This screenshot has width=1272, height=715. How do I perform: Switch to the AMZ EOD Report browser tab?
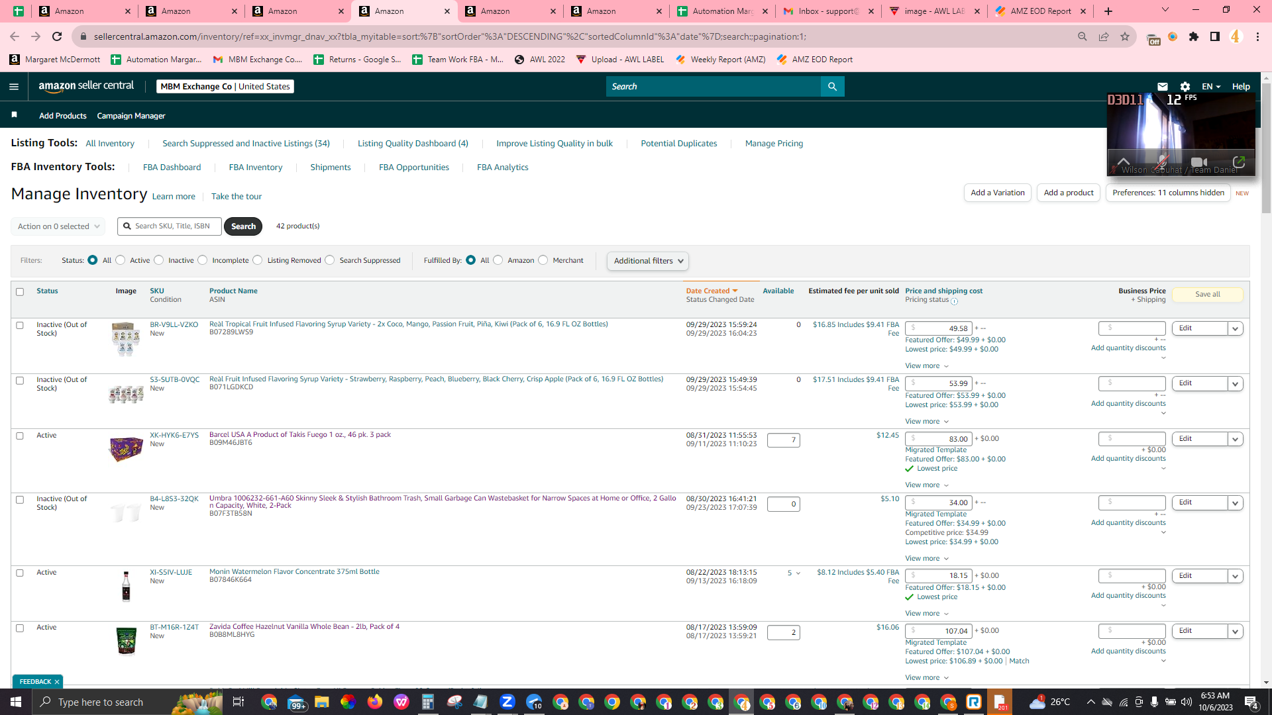click(1040, 11)
